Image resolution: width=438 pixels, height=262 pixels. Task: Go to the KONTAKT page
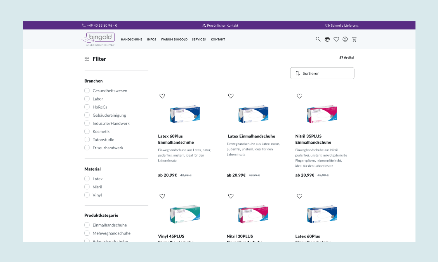pyautogui.click(x=218, y=40)
